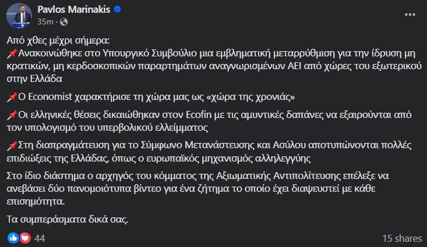This screenshot has width=427, height=247.
Task: Click the Pavlos Marinakis name link
Action: point(74,9)
